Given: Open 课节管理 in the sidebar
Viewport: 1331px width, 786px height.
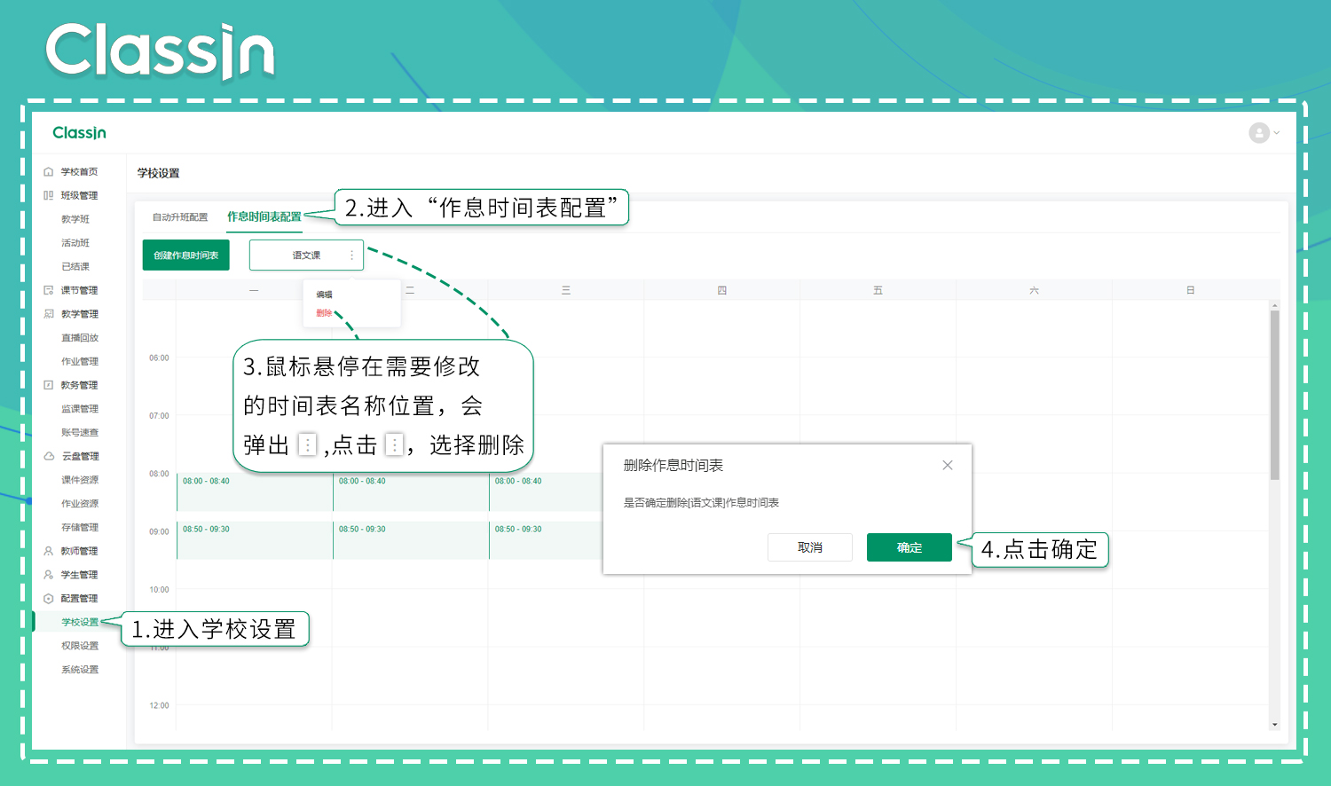Looking at the screenshot, I should pyautogui.click(x=79, y=290).
